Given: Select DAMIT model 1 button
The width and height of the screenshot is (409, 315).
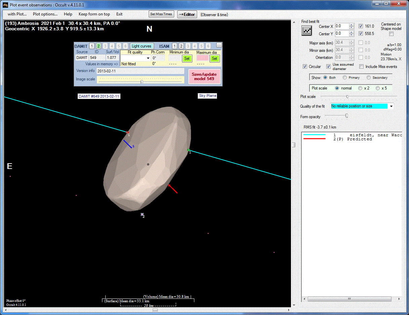Looking at the screenshot, I should click(x=92, y=46).
